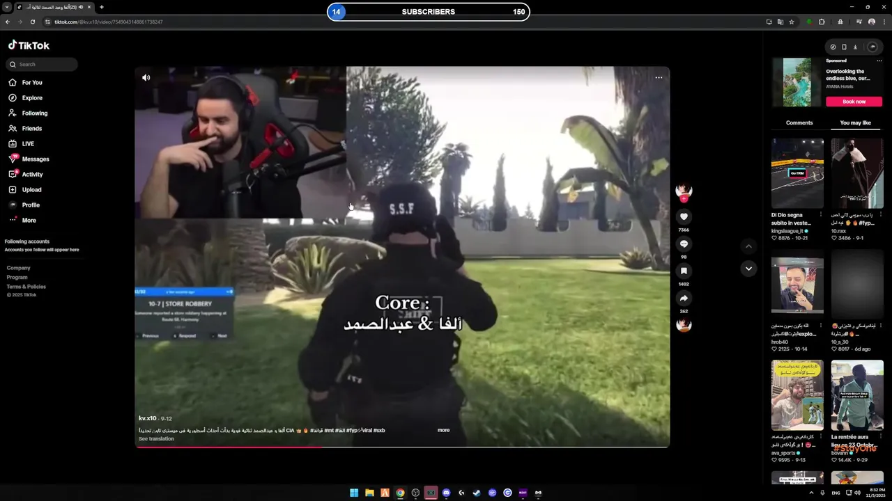
Task: Reload the page in Chrome
Action: tap(32, 22)
